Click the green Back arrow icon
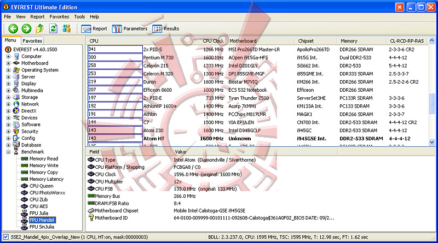 pyautogui.click(x=13, y=28)
